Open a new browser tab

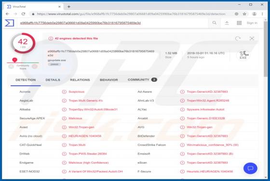[x=69, y=7]
